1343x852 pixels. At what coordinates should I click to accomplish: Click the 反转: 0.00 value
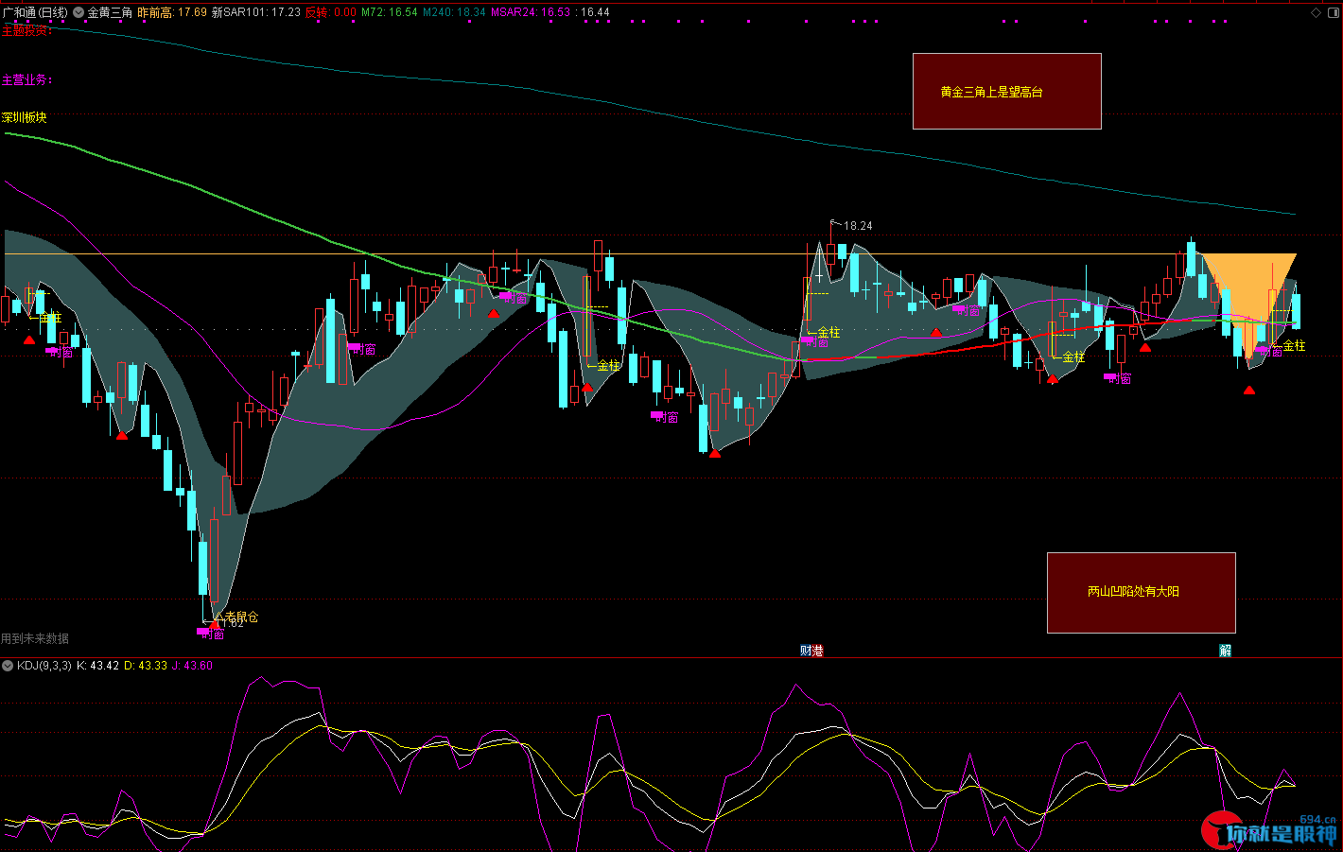[330, 12]
